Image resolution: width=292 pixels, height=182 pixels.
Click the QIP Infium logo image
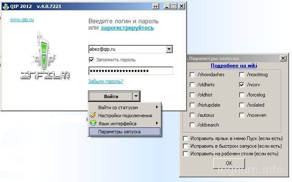point(45,56)
